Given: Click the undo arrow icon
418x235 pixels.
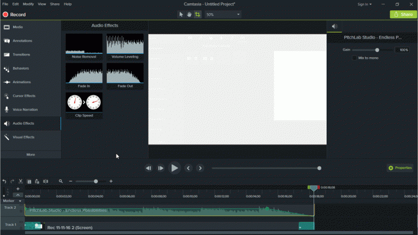Looking at the screenshot, I should 4,181.
